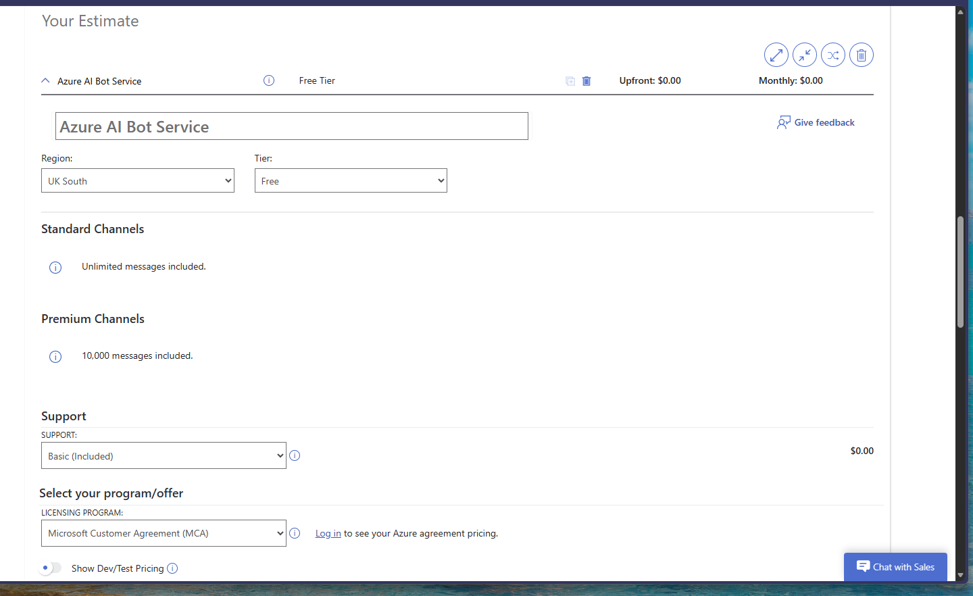The height and width of the screenshot is (596, 973).
Task: Clone the Azure AI Bot Service item
Action: (570, 81)
